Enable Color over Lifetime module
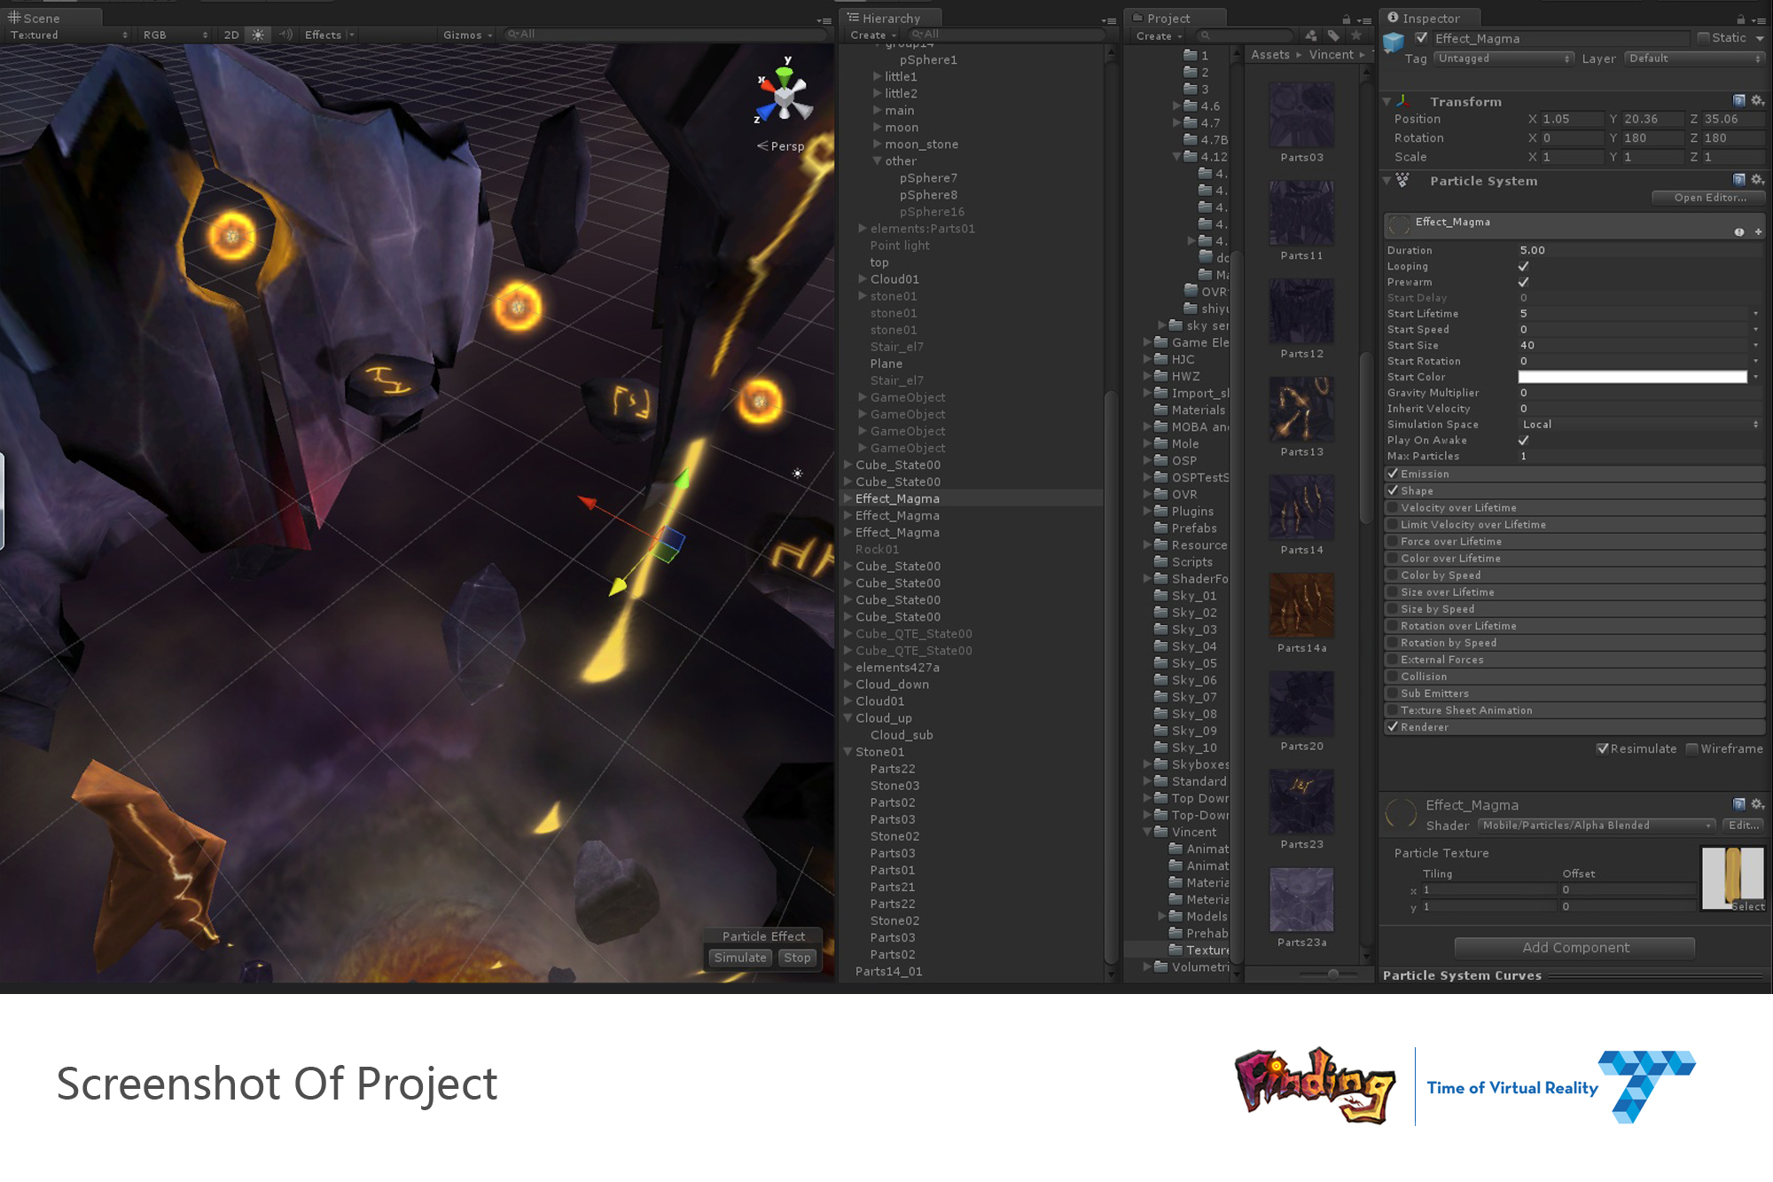This screenshot has height=1182, width=1773. click(1393, 559)
